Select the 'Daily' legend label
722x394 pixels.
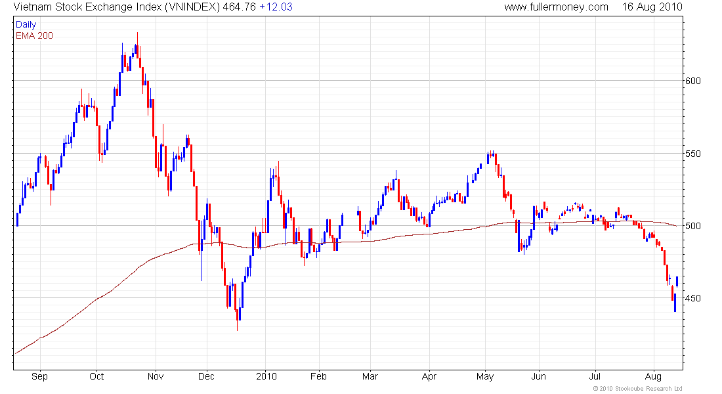26,24
